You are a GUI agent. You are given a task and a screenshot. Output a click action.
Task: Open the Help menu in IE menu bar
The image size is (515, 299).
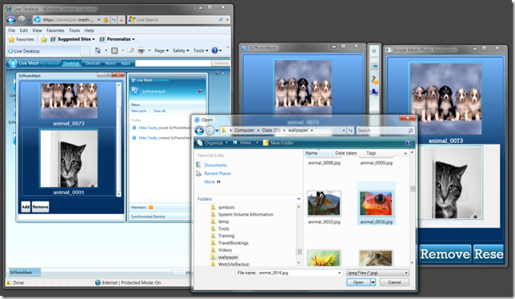point(90,30)
